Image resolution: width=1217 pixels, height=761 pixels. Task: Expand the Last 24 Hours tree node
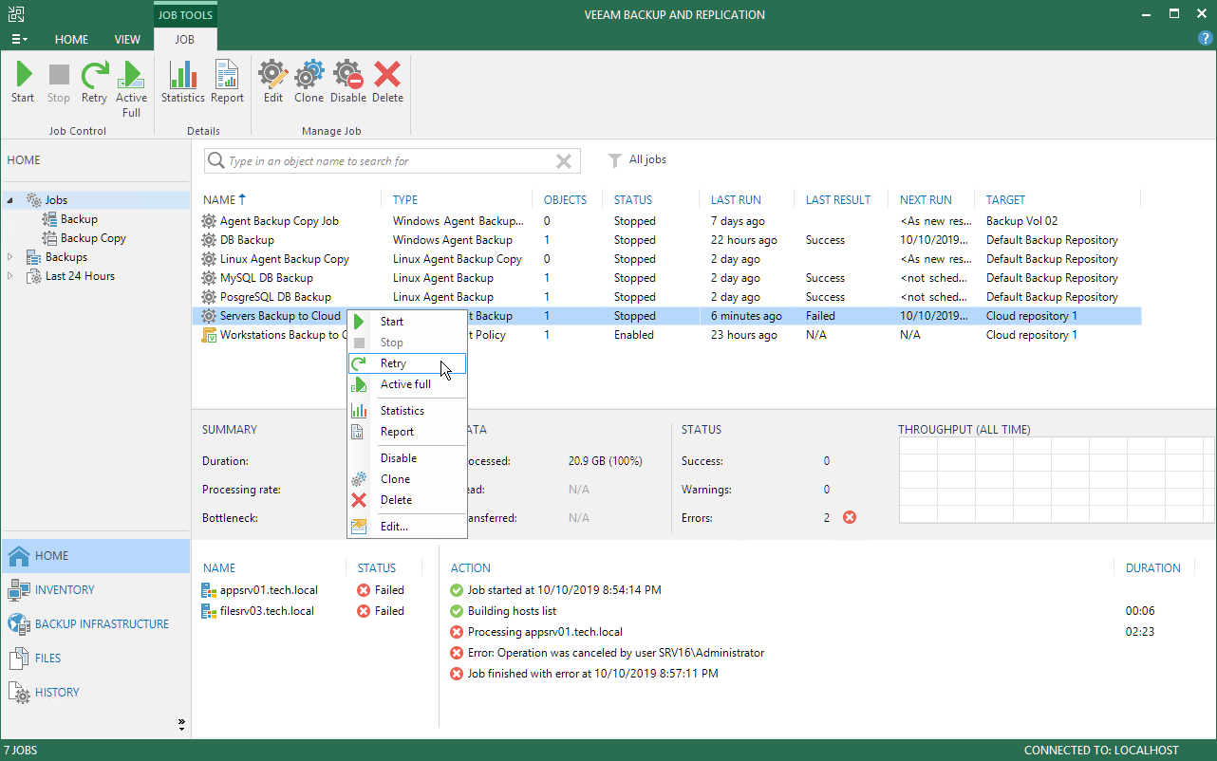[10, 276]
